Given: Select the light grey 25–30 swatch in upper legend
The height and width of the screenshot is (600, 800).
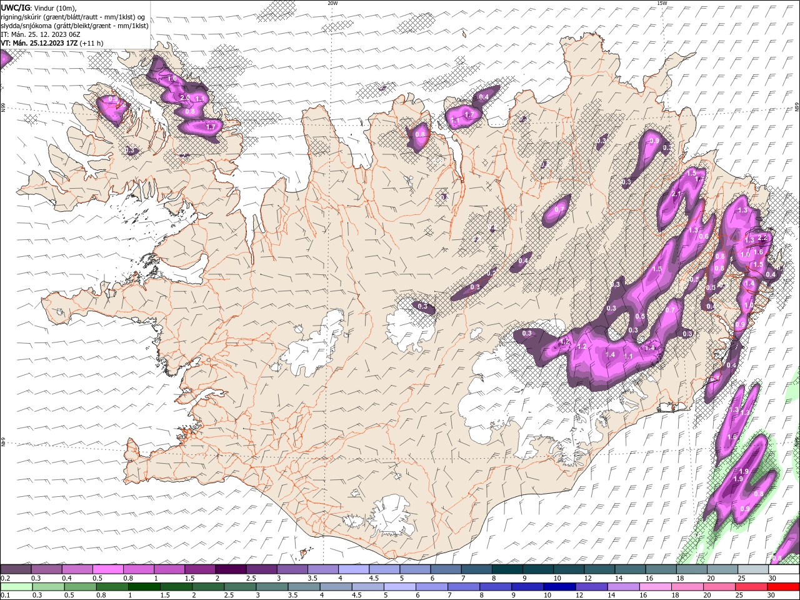Looking at the screenshot, I should [752, 569].
